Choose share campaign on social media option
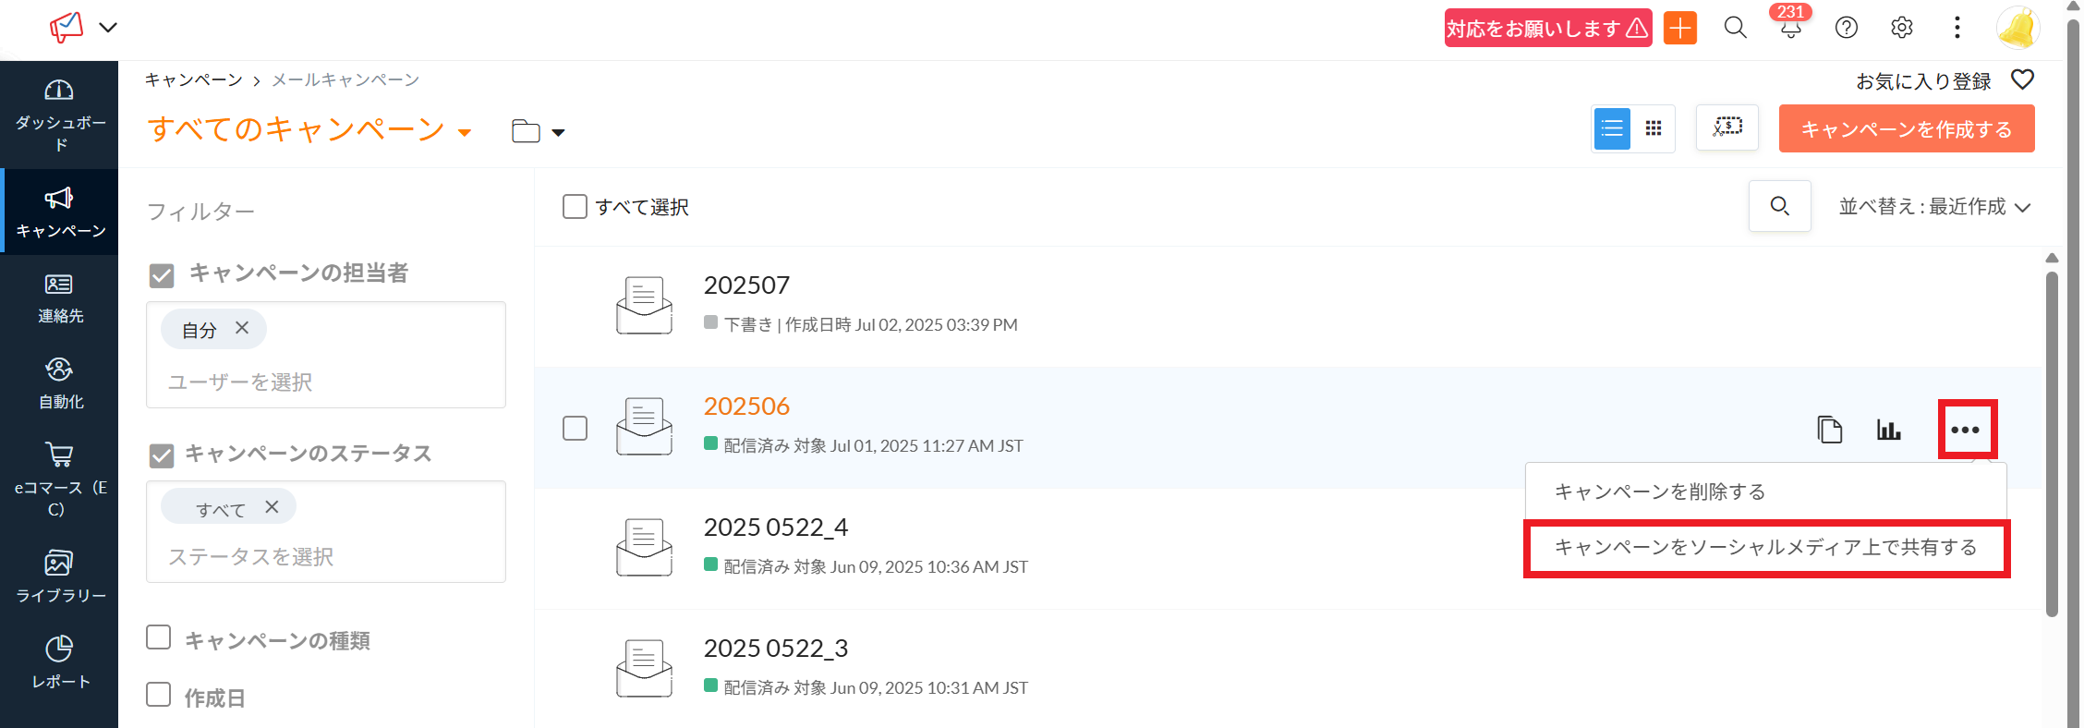Screen dimensions: 2084x728 (x=1764, y=548)
